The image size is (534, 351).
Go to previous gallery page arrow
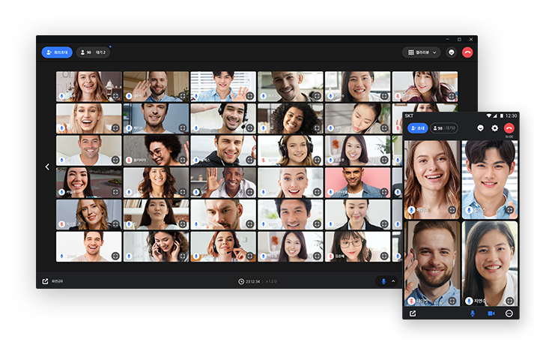(x=47, y=166)
